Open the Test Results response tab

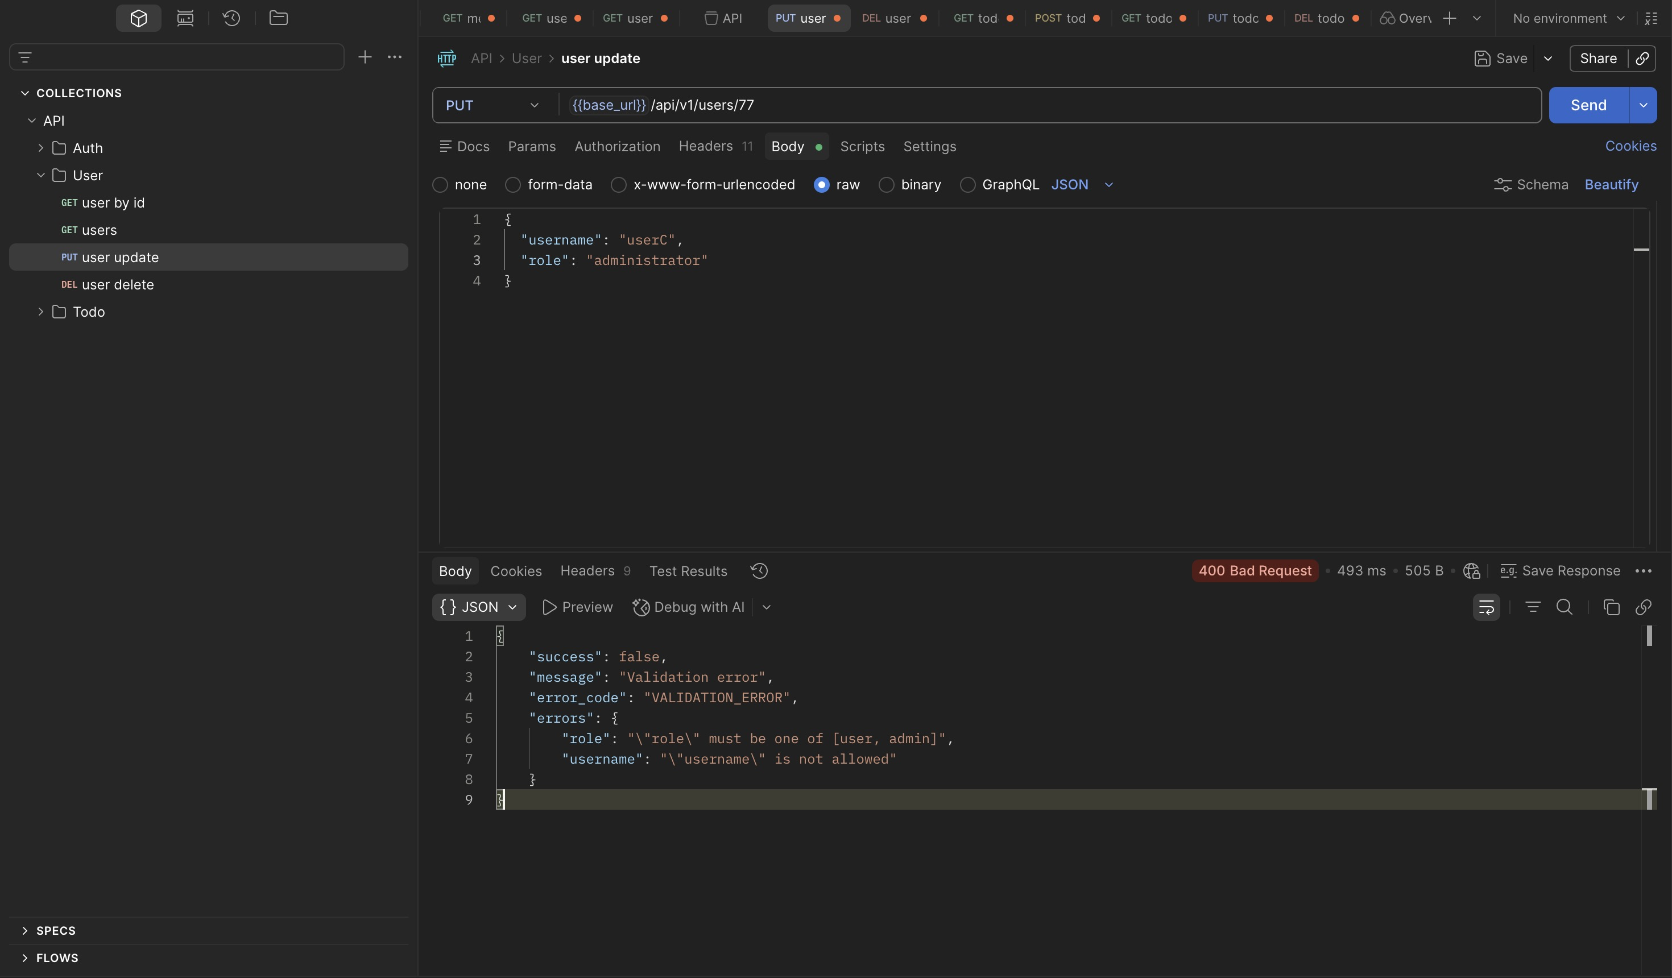point(688,571)
